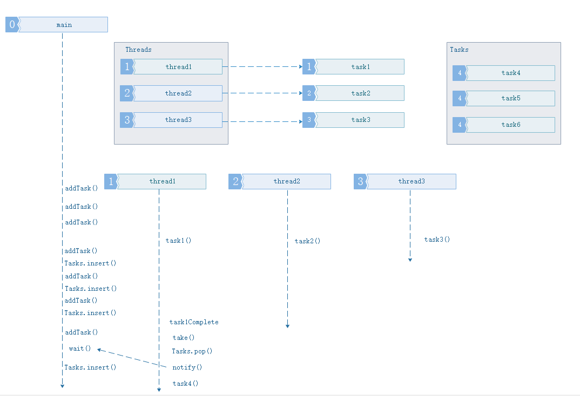Select the task3 block
Screen dimensions: 580x396
pos(360,120)
